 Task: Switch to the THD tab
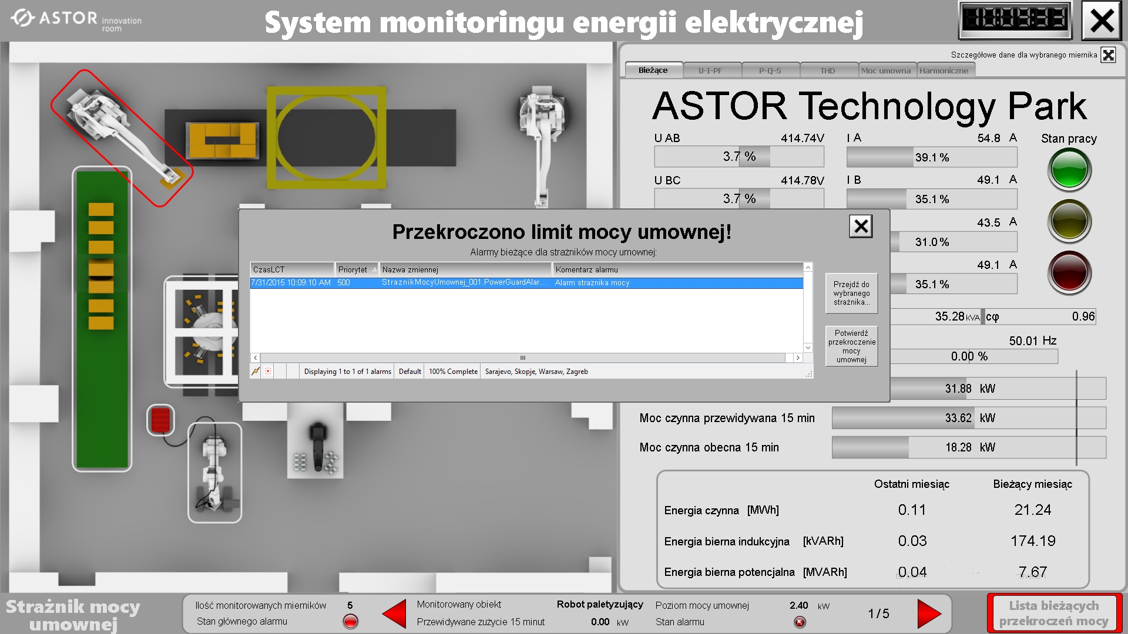(828, 70)
